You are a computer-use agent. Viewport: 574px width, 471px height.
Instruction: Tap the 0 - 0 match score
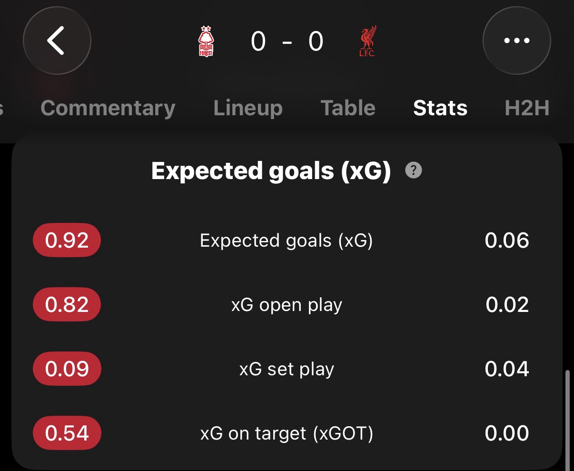coord(287,41)
